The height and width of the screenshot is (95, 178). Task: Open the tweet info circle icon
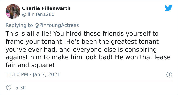click(x=169, y=75)
